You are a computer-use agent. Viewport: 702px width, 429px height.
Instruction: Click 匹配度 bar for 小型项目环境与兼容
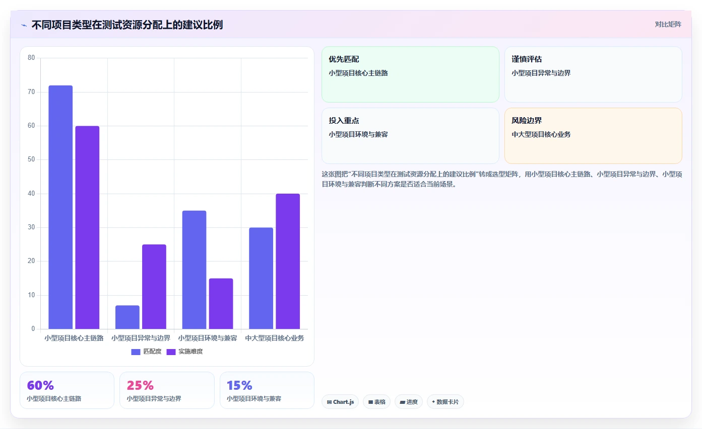pos(194,270)
